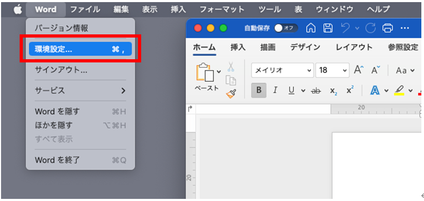Expand text effects dropdown arrow
The height and width of the screenshot is (201, 424).
pyautogui.click(x=386, y=91)
